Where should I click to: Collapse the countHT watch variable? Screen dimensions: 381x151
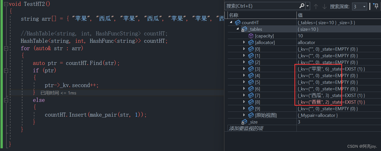(231, 22)
